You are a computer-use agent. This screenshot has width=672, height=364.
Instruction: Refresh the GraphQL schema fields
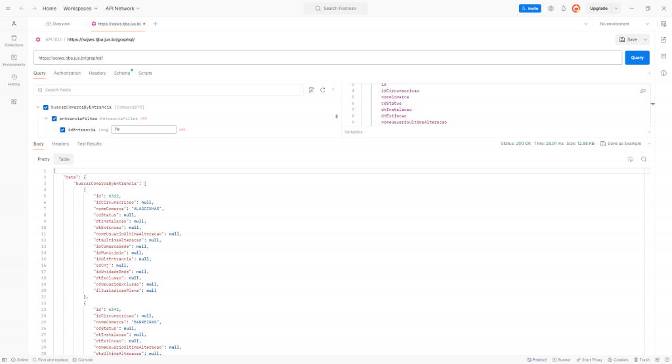(x=322, y=90)
